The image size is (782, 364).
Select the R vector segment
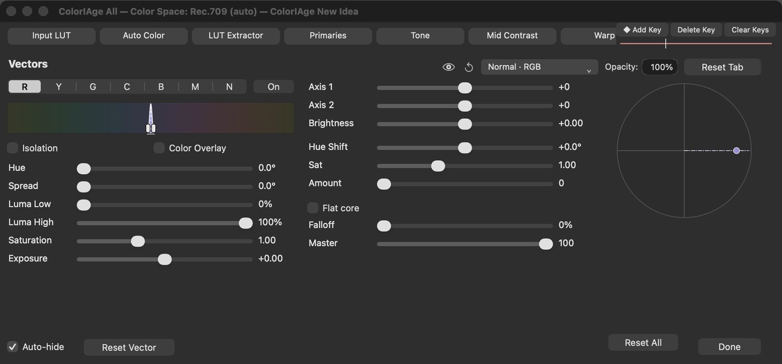pyautogui.click(x=25, y=87)
